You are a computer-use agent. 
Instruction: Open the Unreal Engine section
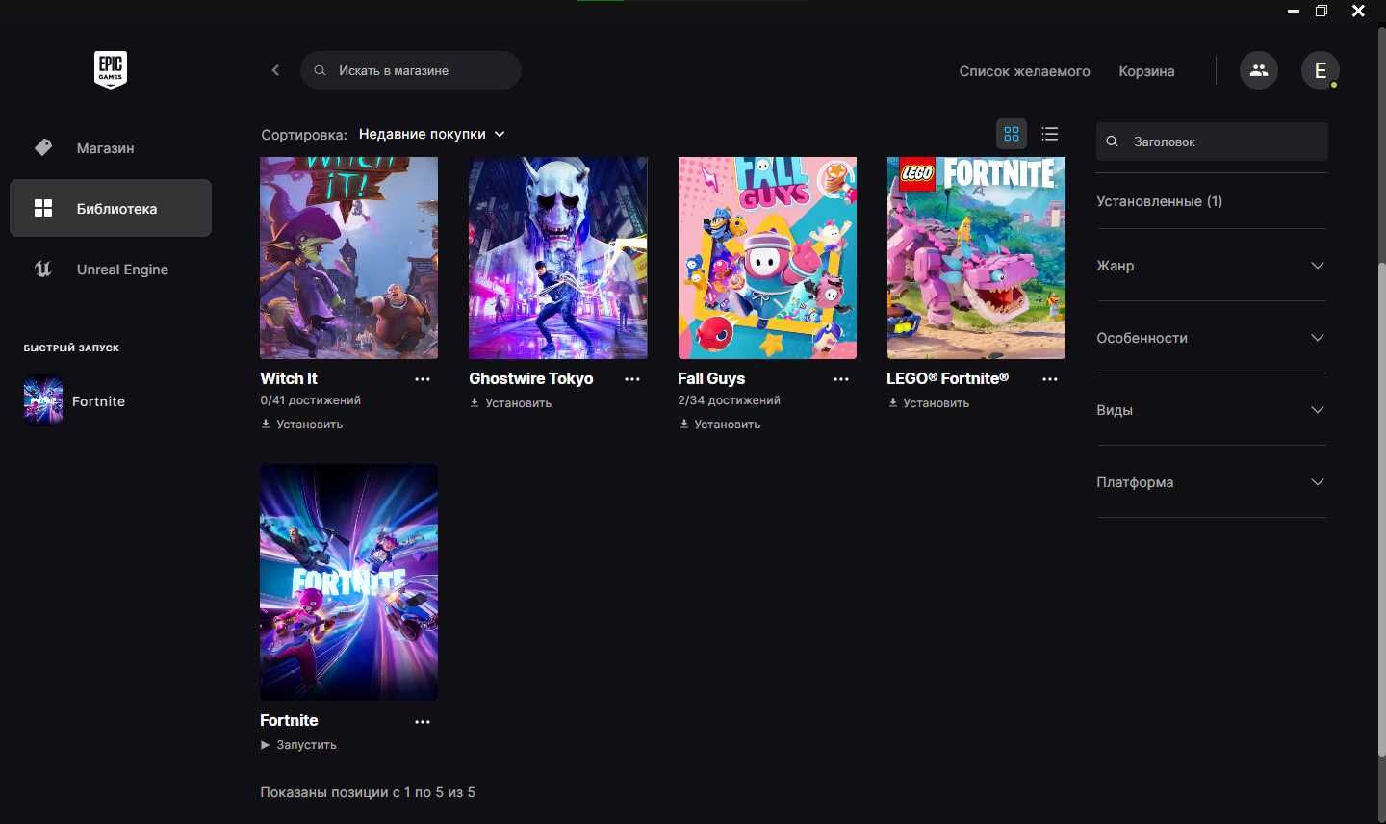[x=111, y=270]
